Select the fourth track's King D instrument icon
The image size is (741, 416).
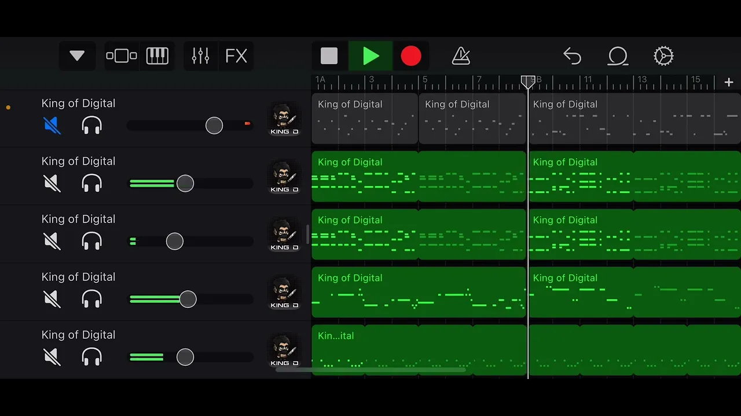284,292
